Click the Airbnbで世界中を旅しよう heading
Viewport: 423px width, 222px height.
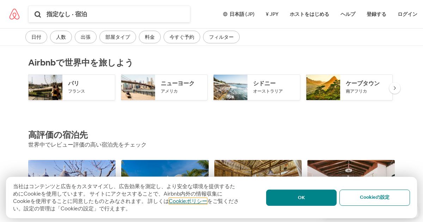(x=81, y=63)
